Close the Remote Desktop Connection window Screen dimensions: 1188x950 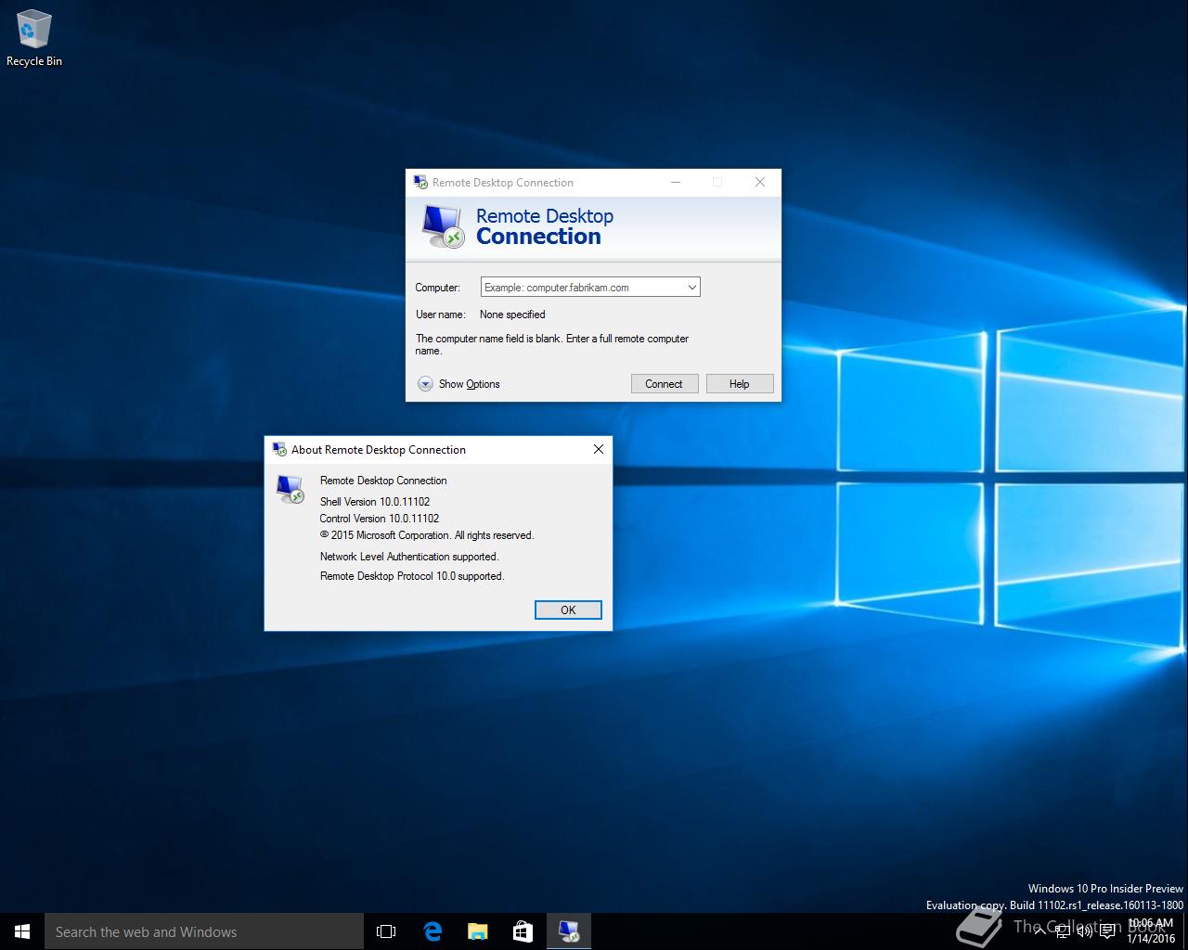click(x=760, y=182)
